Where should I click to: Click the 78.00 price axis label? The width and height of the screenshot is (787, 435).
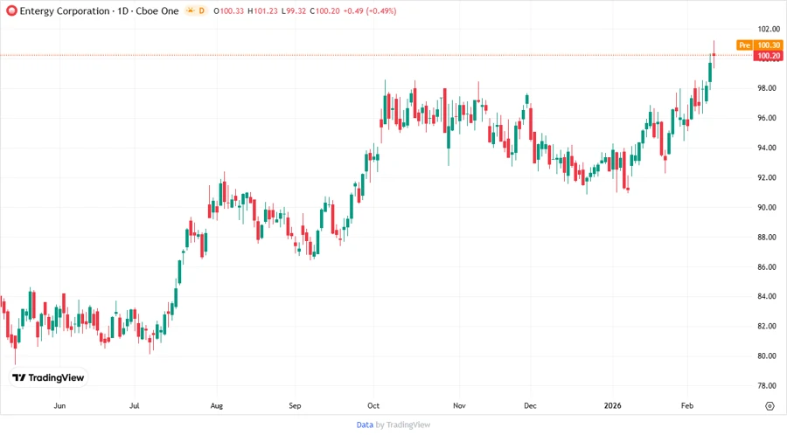[767, 386]
